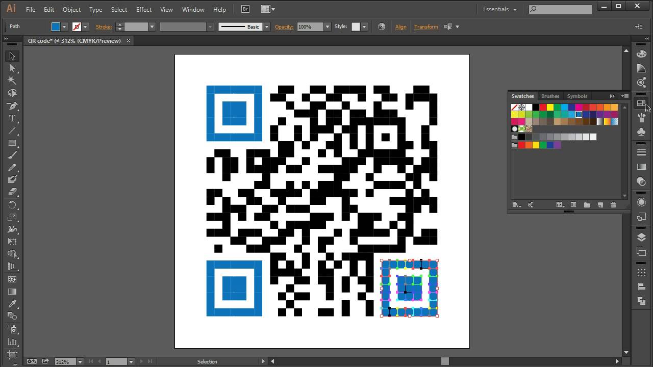
Task: Open the Pathfinder panel icon in dock
Action: coord(642,301)
